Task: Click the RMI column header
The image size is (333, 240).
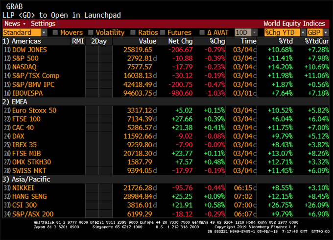Action: tap(78, 41)
